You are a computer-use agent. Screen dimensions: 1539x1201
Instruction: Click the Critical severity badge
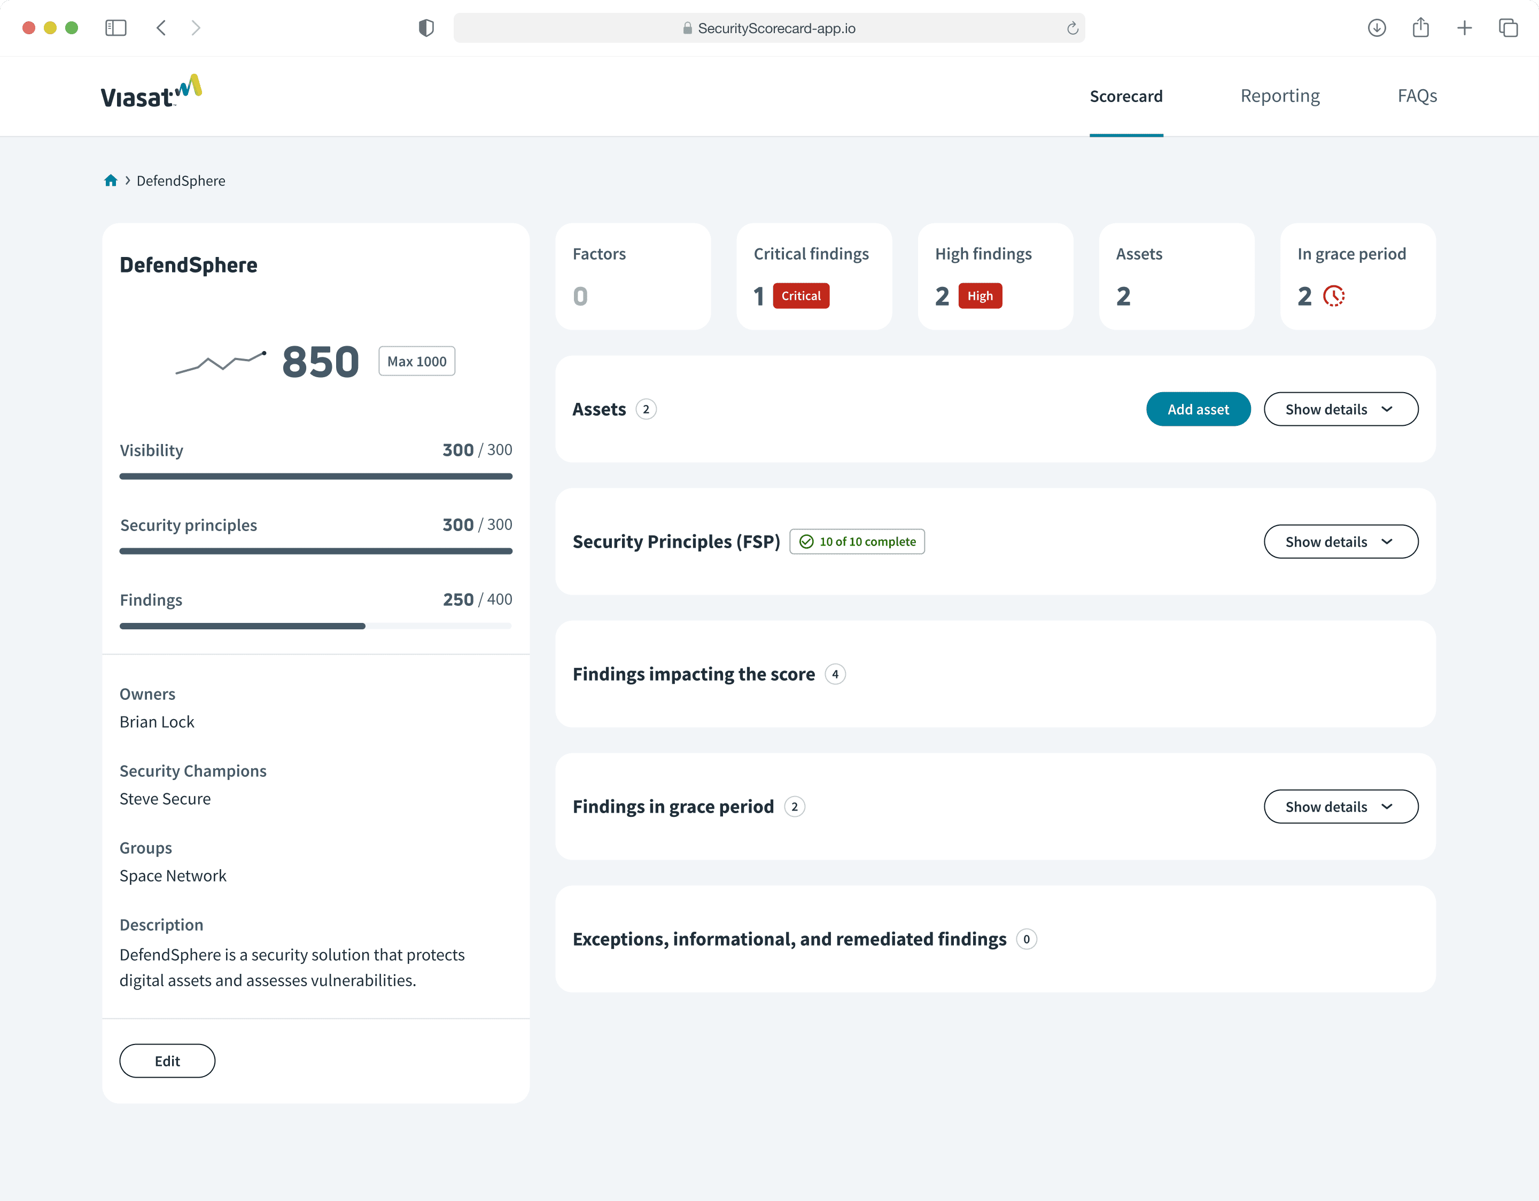click(801, 296)
